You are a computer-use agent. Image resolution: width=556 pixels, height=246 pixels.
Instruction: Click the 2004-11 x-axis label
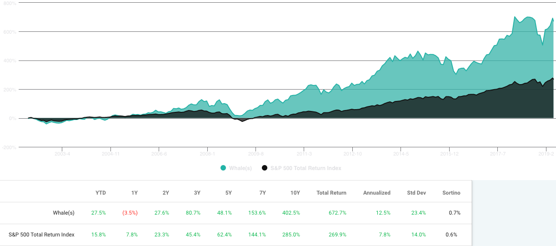coord(110,154)
